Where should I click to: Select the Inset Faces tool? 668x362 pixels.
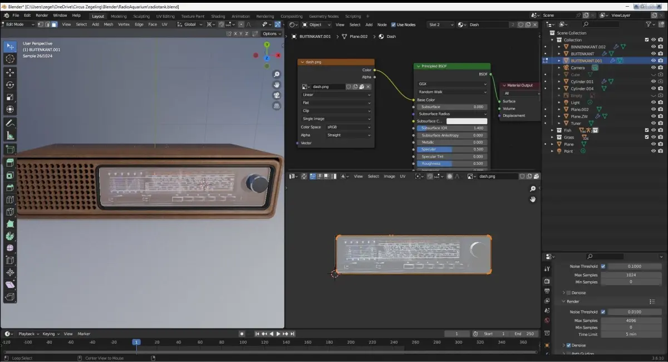[x=10, y=175]
